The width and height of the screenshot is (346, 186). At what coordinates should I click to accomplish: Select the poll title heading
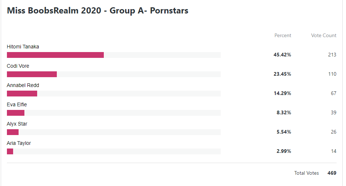click(98, 11)
